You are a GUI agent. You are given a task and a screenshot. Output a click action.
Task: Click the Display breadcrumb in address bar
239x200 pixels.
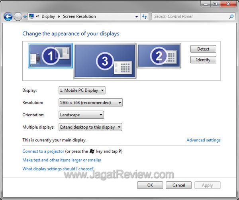coord(48,17)
